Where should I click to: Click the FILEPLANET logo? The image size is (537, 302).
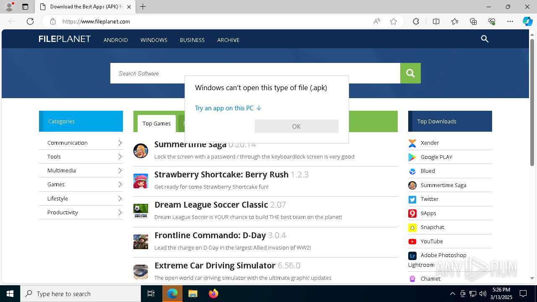click(65, 39)
